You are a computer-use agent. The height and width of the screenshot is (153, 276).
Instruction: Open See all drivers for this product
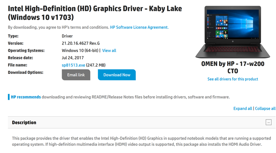(233, 79)
